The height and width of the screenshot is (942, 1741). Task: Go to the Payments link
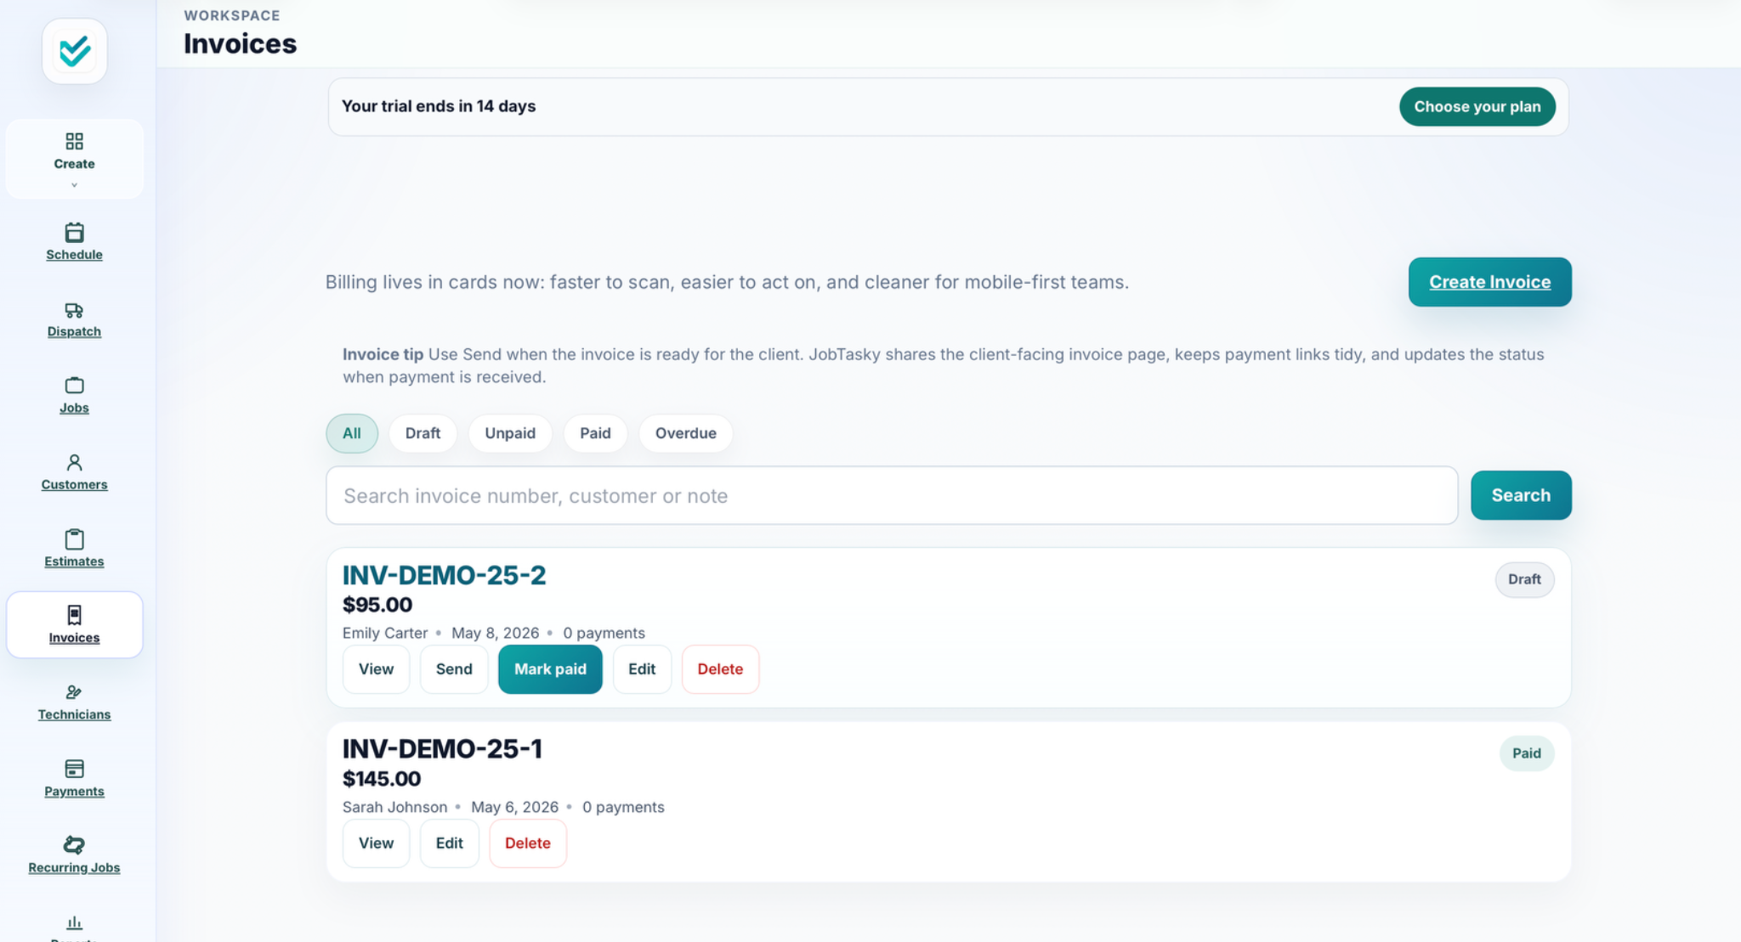(x=75, y=791)
